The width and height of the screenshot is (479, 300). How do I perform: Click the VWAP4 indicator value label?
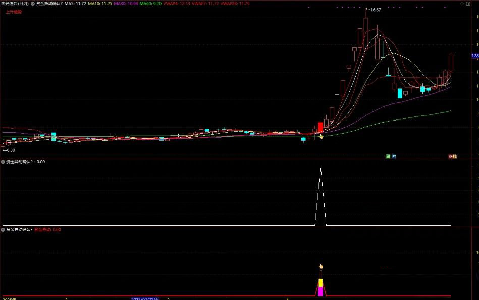pyautogui.click(x=177, y=3)
